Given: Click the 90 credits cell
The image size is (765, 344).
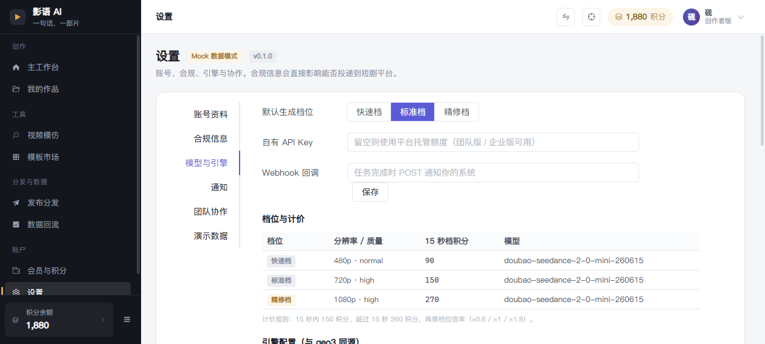Looking at the screenshot, I should point(429,261).
